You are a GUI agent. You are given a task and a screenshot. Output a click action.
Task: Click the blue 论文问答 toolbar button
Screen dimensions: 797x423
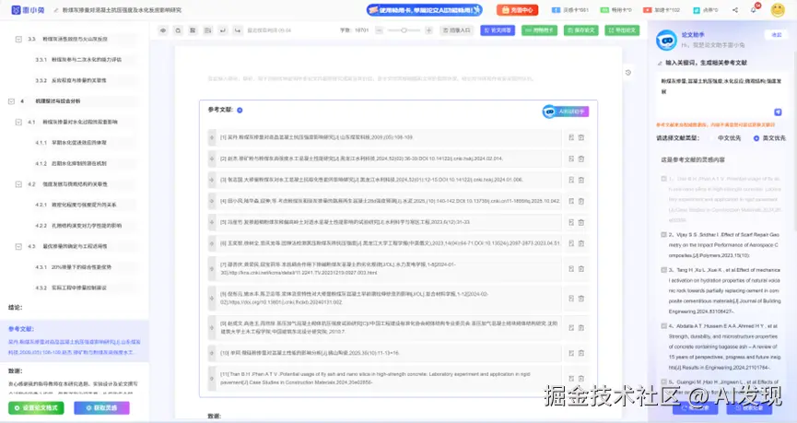pyautogui.click(x=498, y=30)
